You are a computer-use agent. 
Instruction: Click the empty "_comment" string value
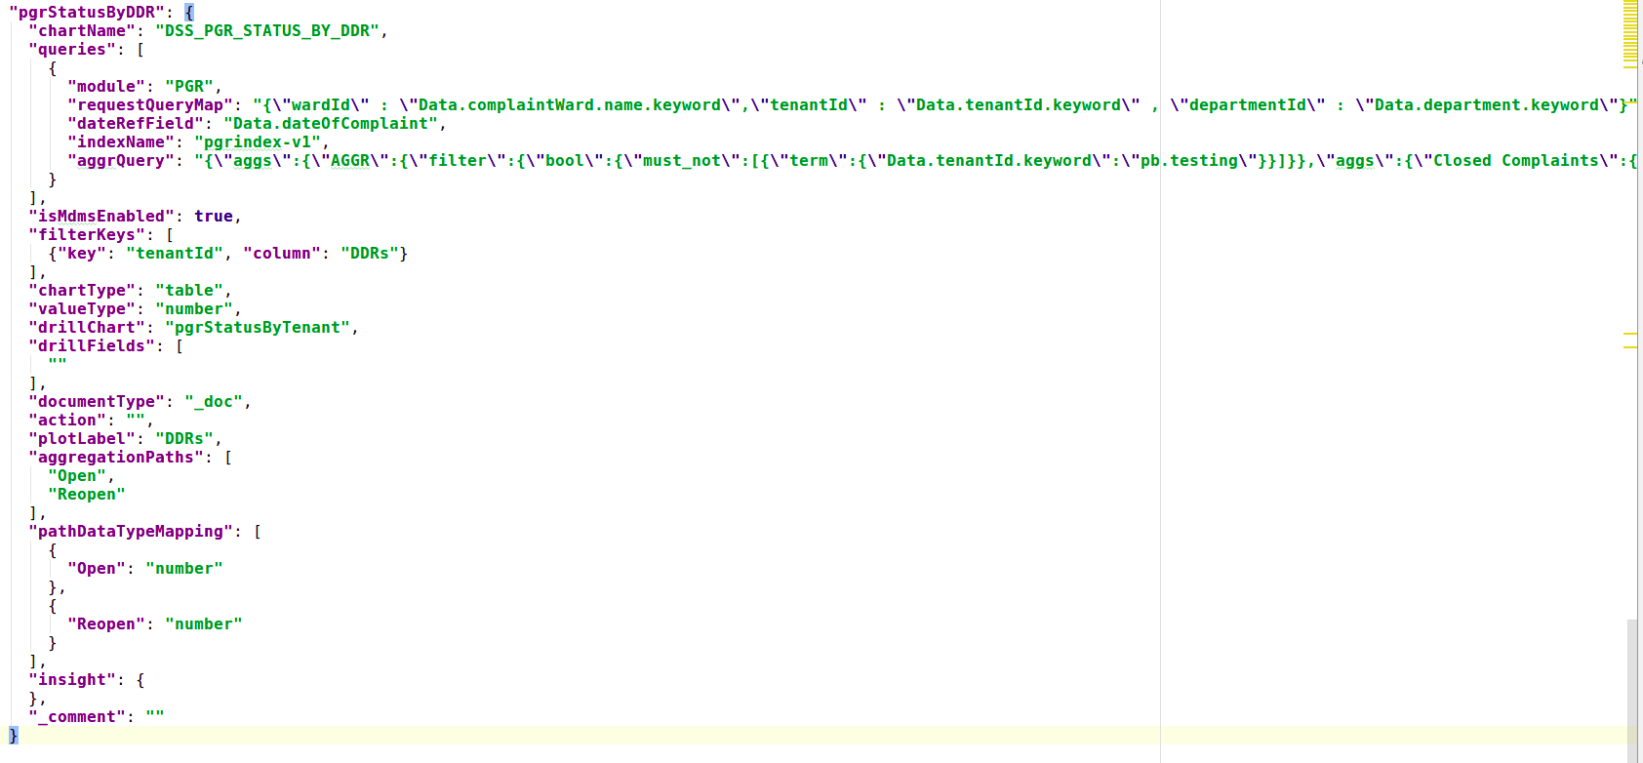coord(154,717)
